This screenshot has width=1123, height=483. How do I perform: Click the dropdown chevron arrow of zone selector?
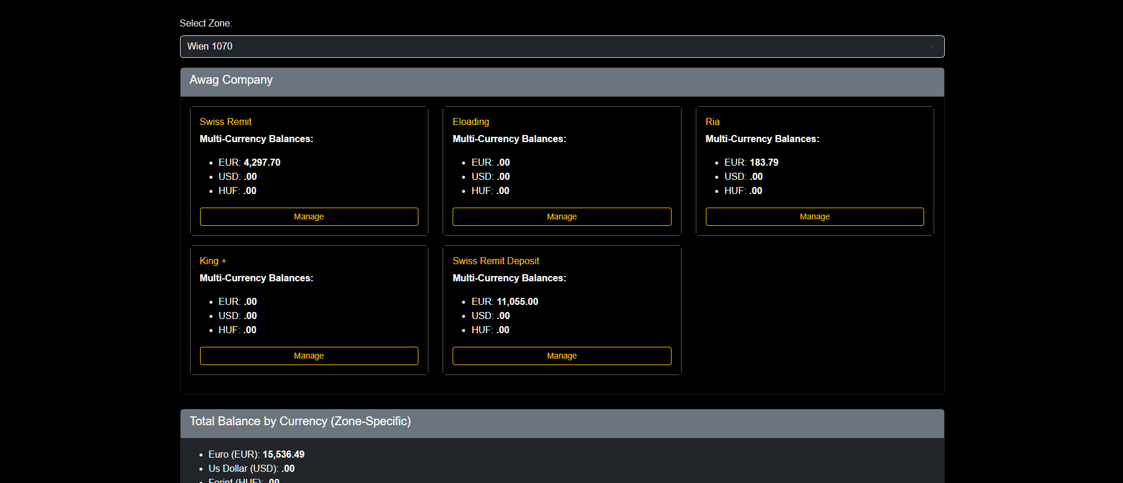tap(932, 47)
